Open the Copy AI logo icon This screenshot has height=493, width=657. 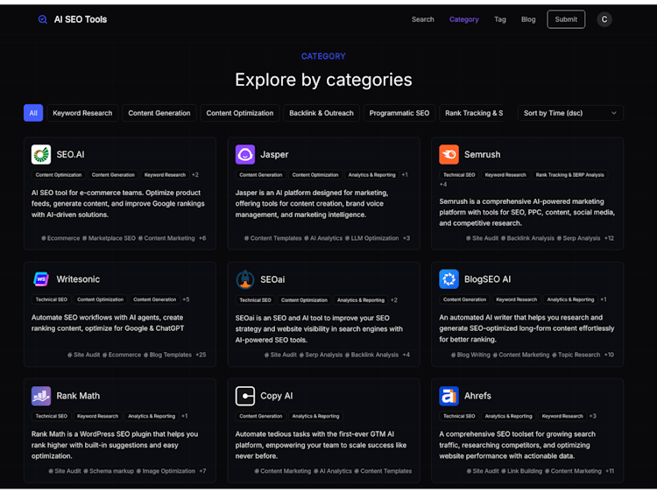coord(245,396)
